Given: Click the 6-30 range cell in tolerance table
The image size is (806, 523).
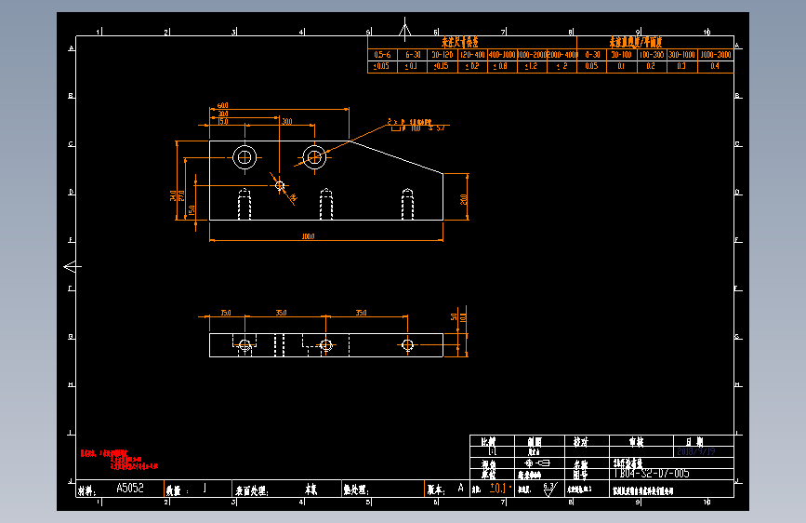Looking at the screenshot, I should click(412, 55).
